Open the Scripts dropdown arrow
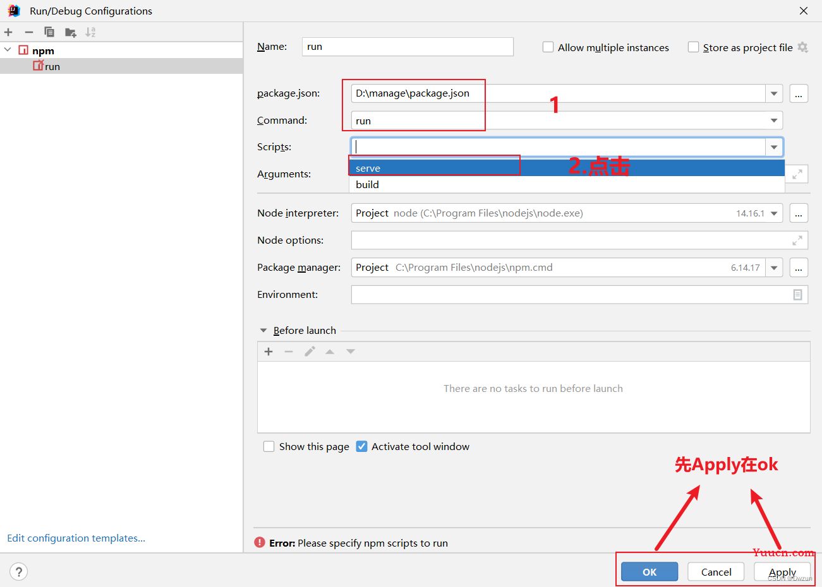 point(774,147)
